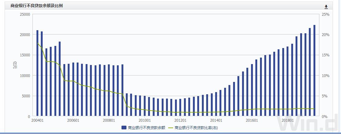The width and height of the screenshot is (341, 134).
Task: Click the left axis value 20000
Action: pos(25,35)
